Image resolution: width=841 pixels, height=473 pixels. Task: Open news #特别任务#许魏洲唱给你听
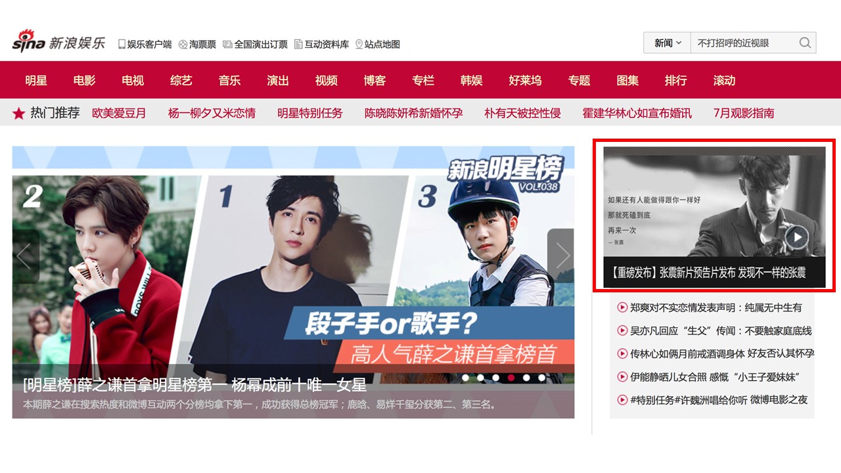click(719, 399)
